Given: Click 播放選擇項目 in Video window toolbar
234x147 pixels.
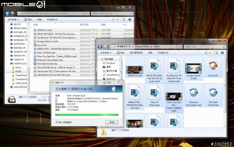Looking at the screenshot, I should [x=136, y=53].
